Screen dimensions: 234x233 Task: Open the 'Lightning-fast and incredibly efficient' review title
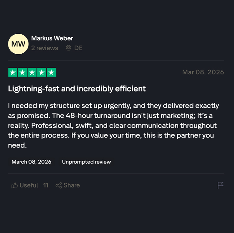click(77, 89)
